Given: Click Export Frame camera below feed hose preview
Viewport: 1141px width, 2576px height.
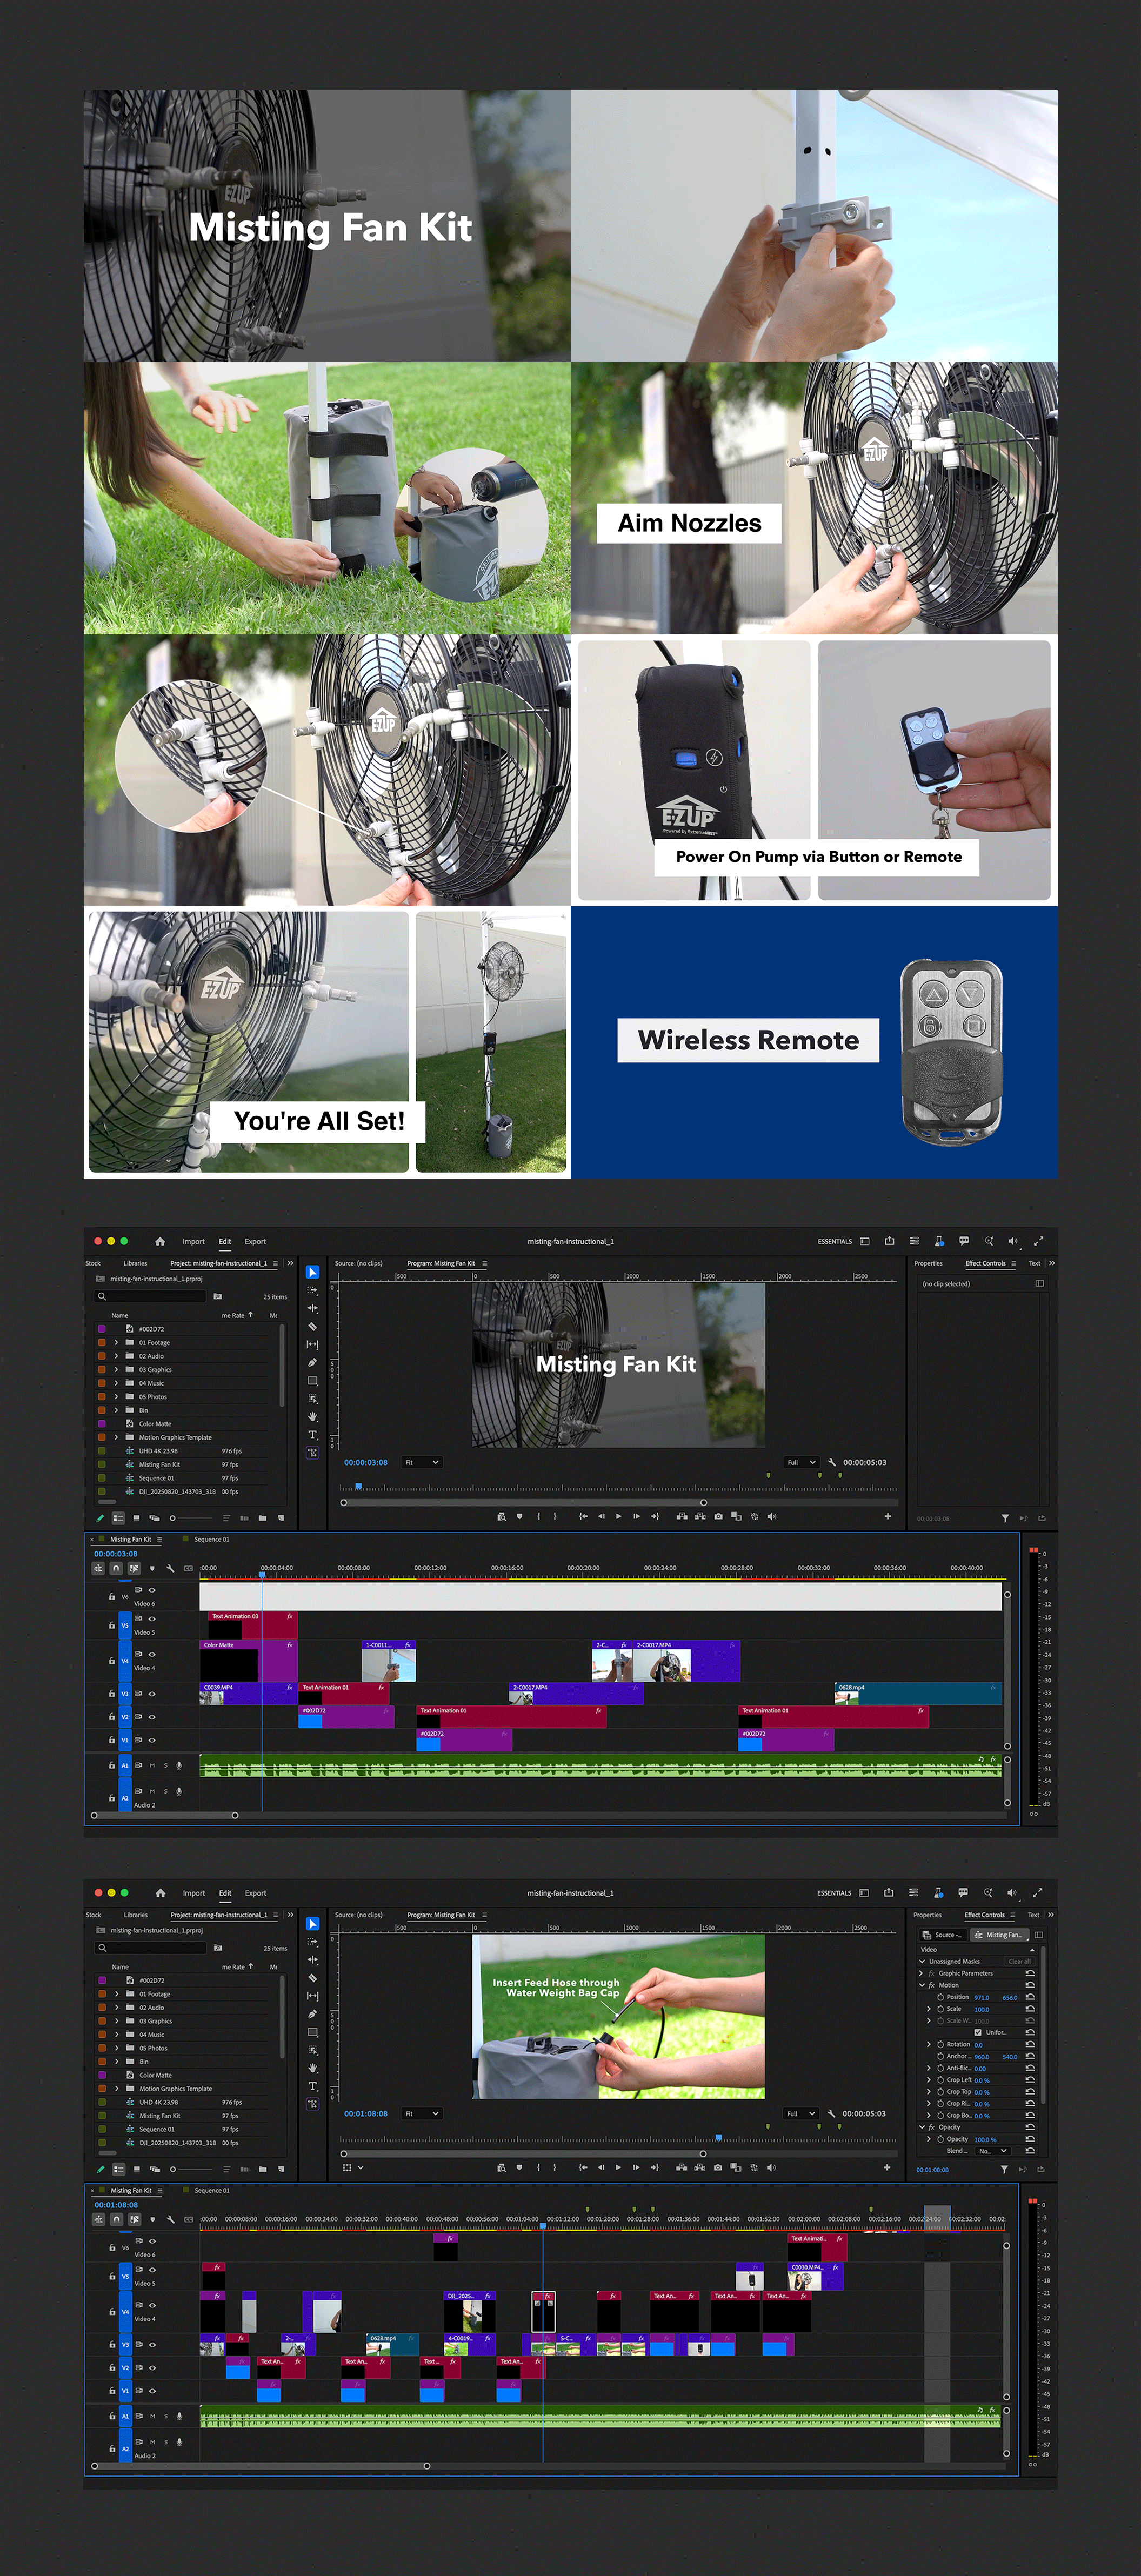Looking at the screenshot, I should coord(718,2168).
